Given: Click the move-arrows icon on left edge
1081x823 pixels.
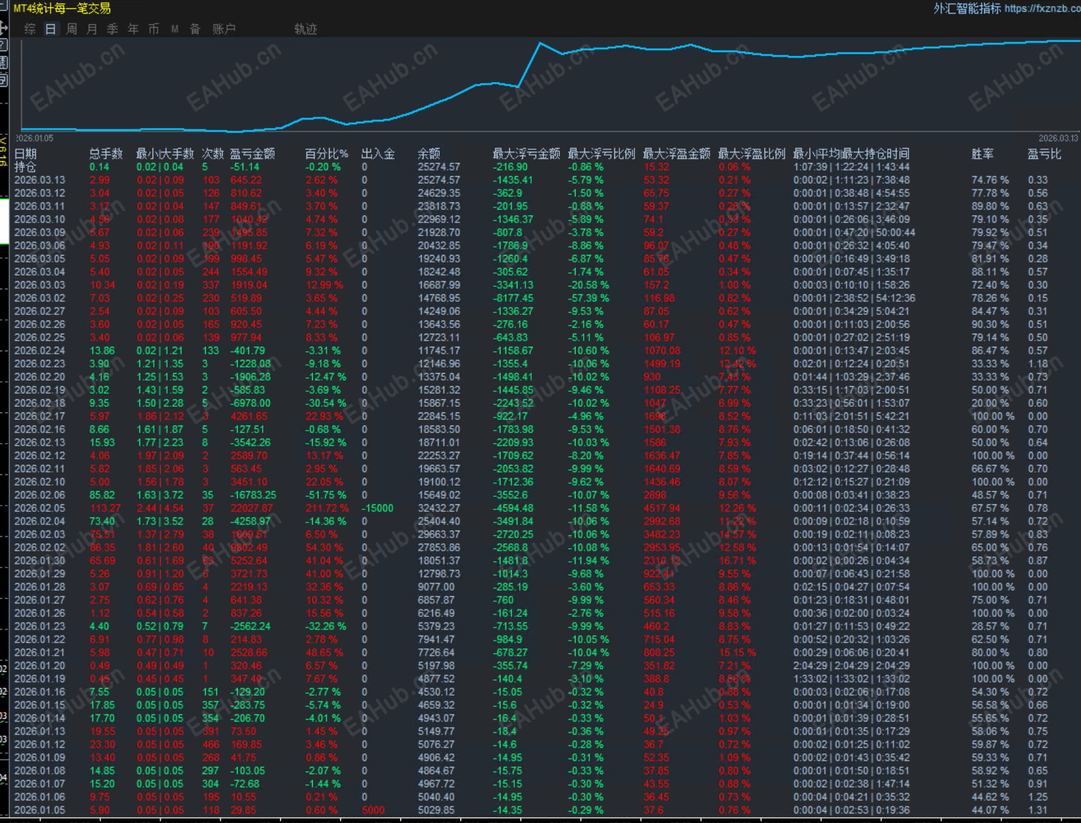Looking at the screenshot, I should (x=3, y=27).
